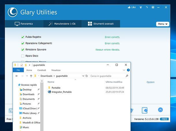Click the navigation pane scrollbar up arrow
Screen dimensions: 176x131
click(x=42, y=81)
